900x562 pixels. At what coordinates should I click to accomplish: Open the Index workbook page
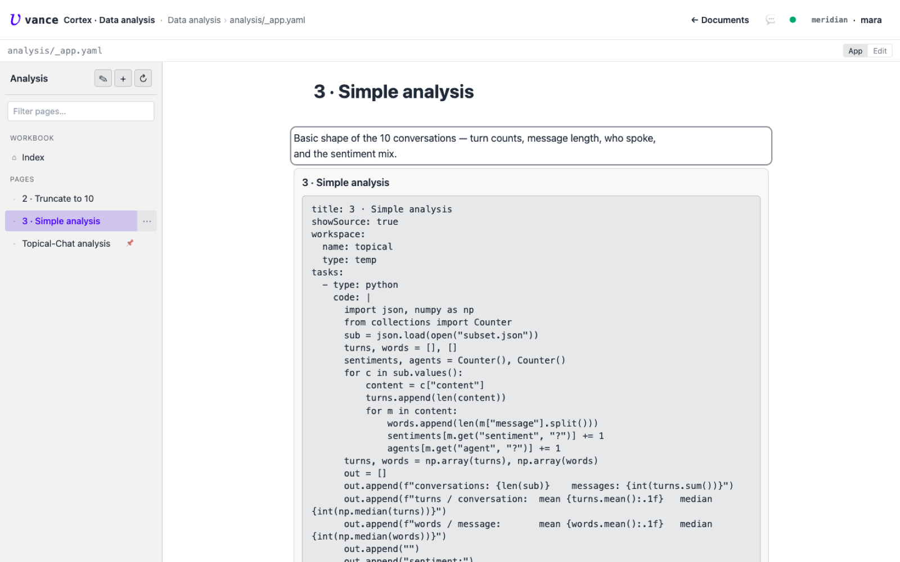(80, 158)
